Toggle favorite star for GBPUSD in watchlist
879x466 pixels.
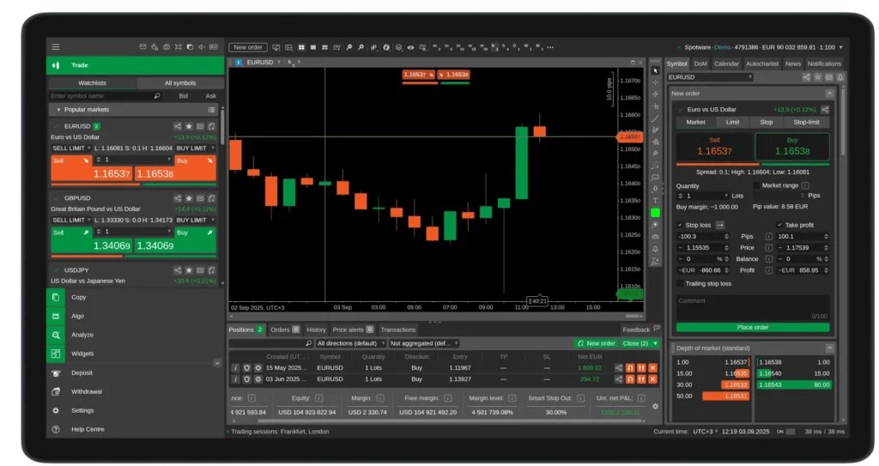tap(189, 198)
